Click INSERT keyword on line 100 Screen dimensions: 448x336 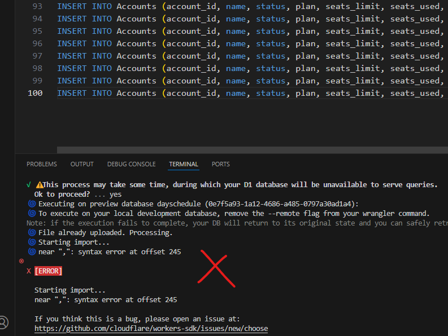pos(72,93)
